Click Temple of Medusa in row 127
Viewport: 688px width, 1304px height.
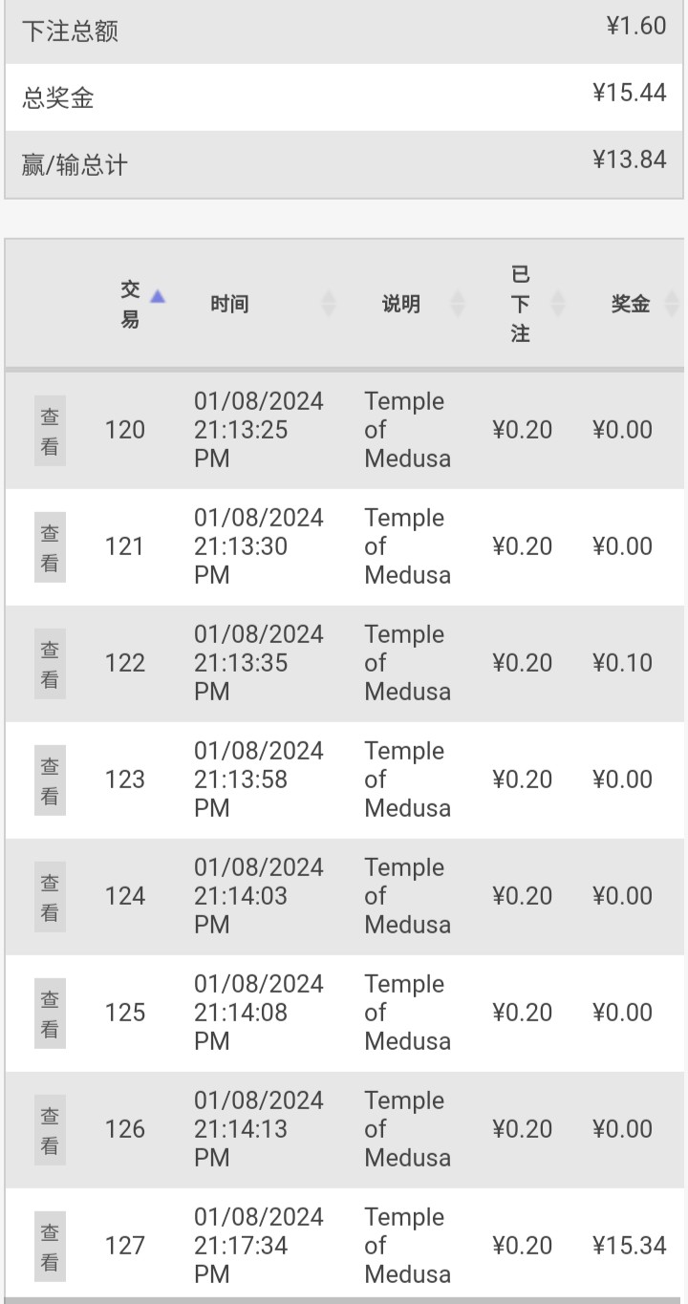click(x=408, y=1246)
